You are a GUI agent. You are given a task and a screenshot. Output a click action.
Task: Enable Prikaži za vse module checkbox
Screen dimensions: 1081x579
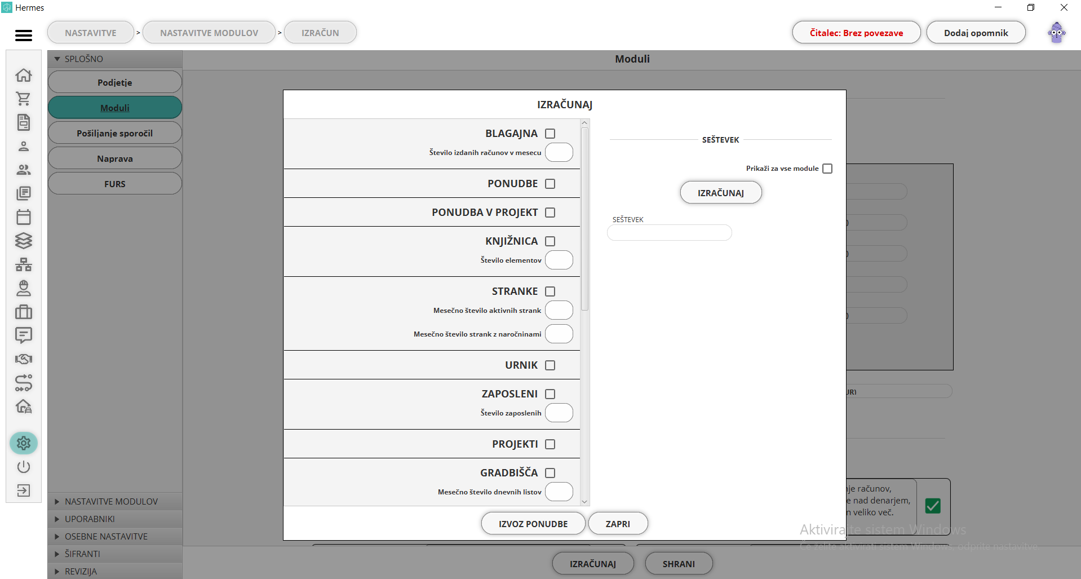point(827,169)
